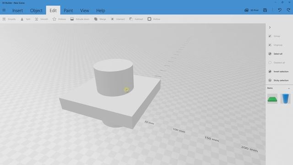293x165 pixels.
Task: Click Ungroup in the side panel
Action: click(275, 45)
